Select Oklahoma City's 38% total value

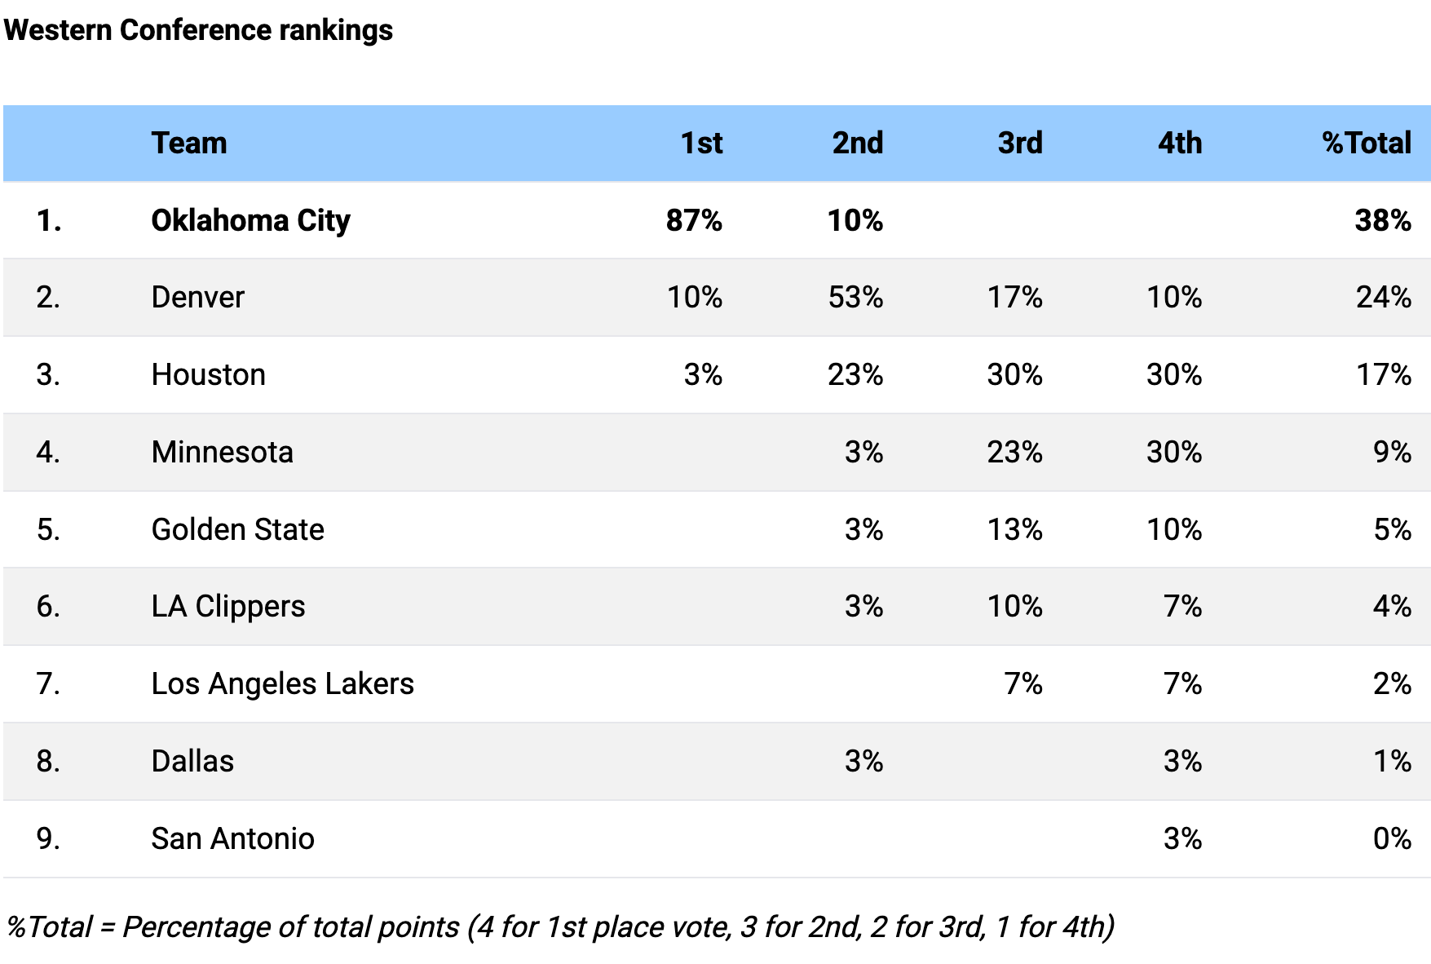click(1383, 220)
